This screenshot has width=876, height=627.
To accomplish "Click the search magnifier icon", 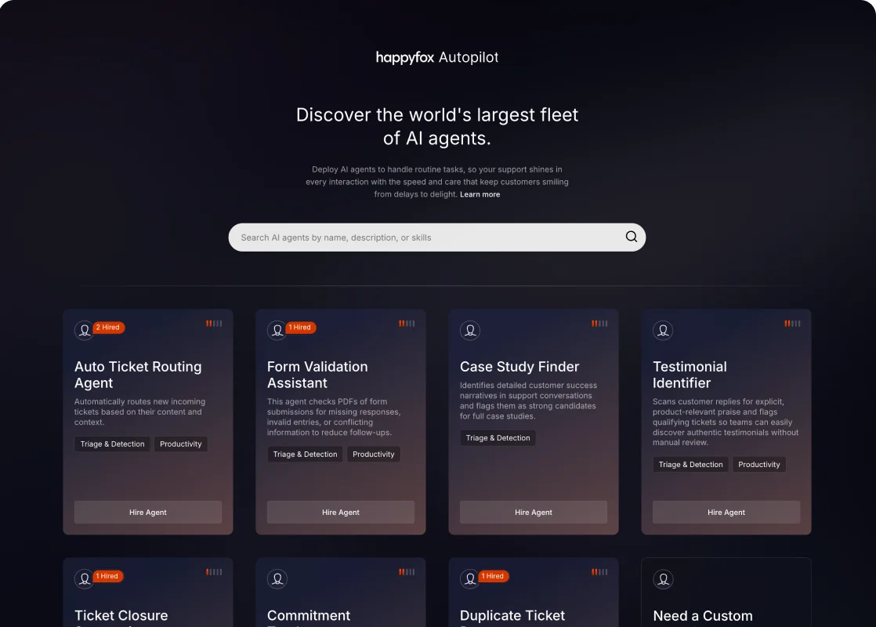I will click(x=632, y=237).
